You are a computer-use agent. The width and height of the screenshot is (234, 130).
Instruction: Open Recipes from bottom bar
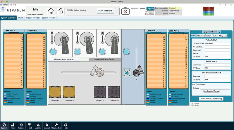click(21, 126)
